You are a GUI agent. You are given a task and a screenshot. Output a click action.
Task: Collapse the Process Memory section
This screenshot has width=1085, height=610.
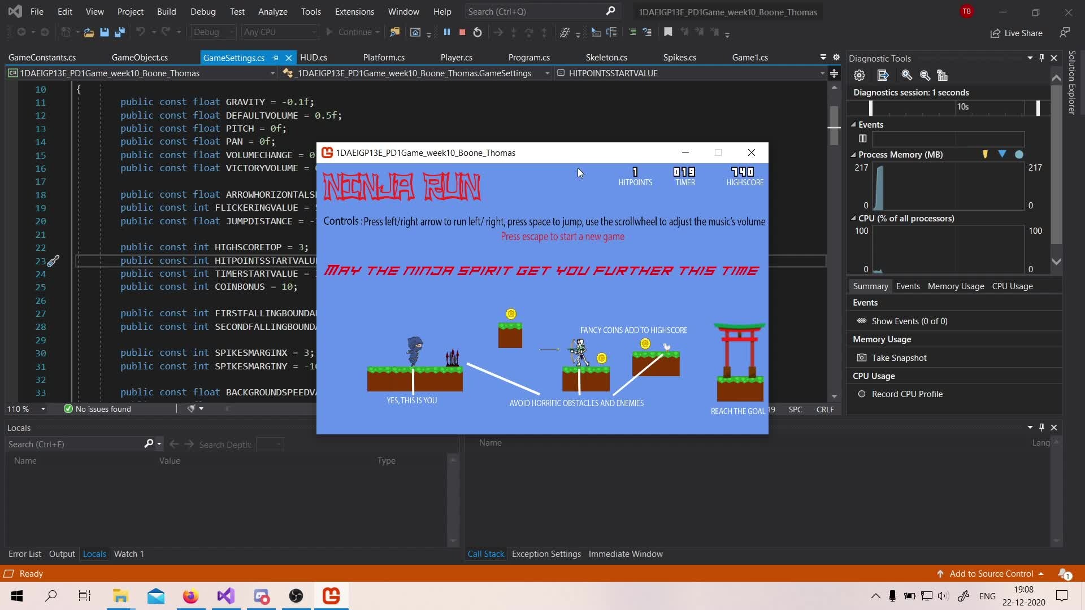point(852,154)
